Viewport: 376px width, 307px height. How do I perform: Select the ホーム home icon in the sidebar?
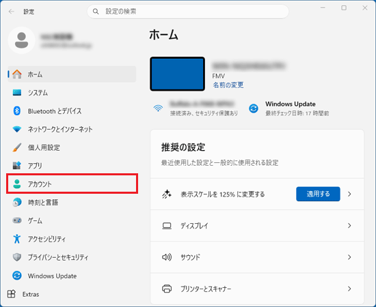click(17, 74)
